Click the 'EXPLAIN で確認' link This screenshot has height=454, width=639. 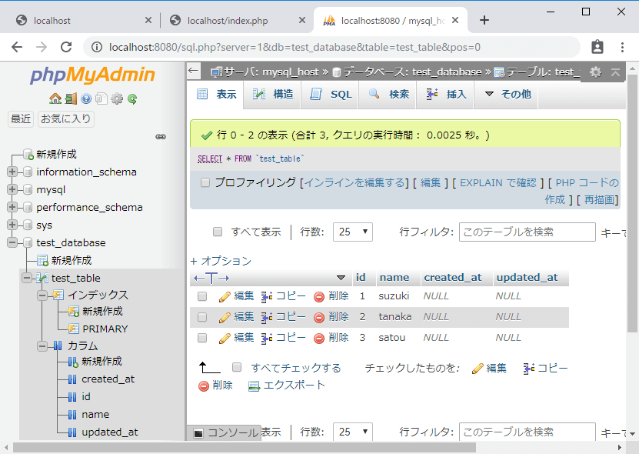pos(498,182)
